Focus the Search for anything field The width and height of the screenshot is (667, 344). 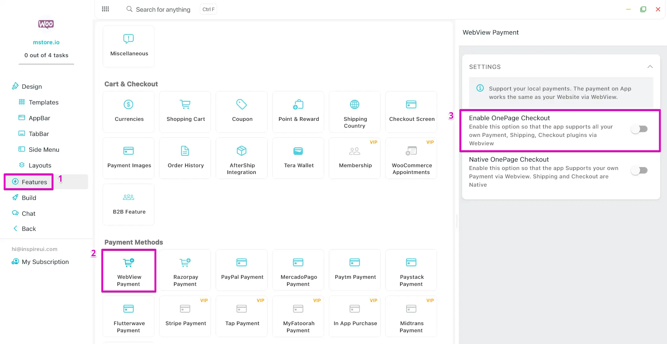coord(163,10)
